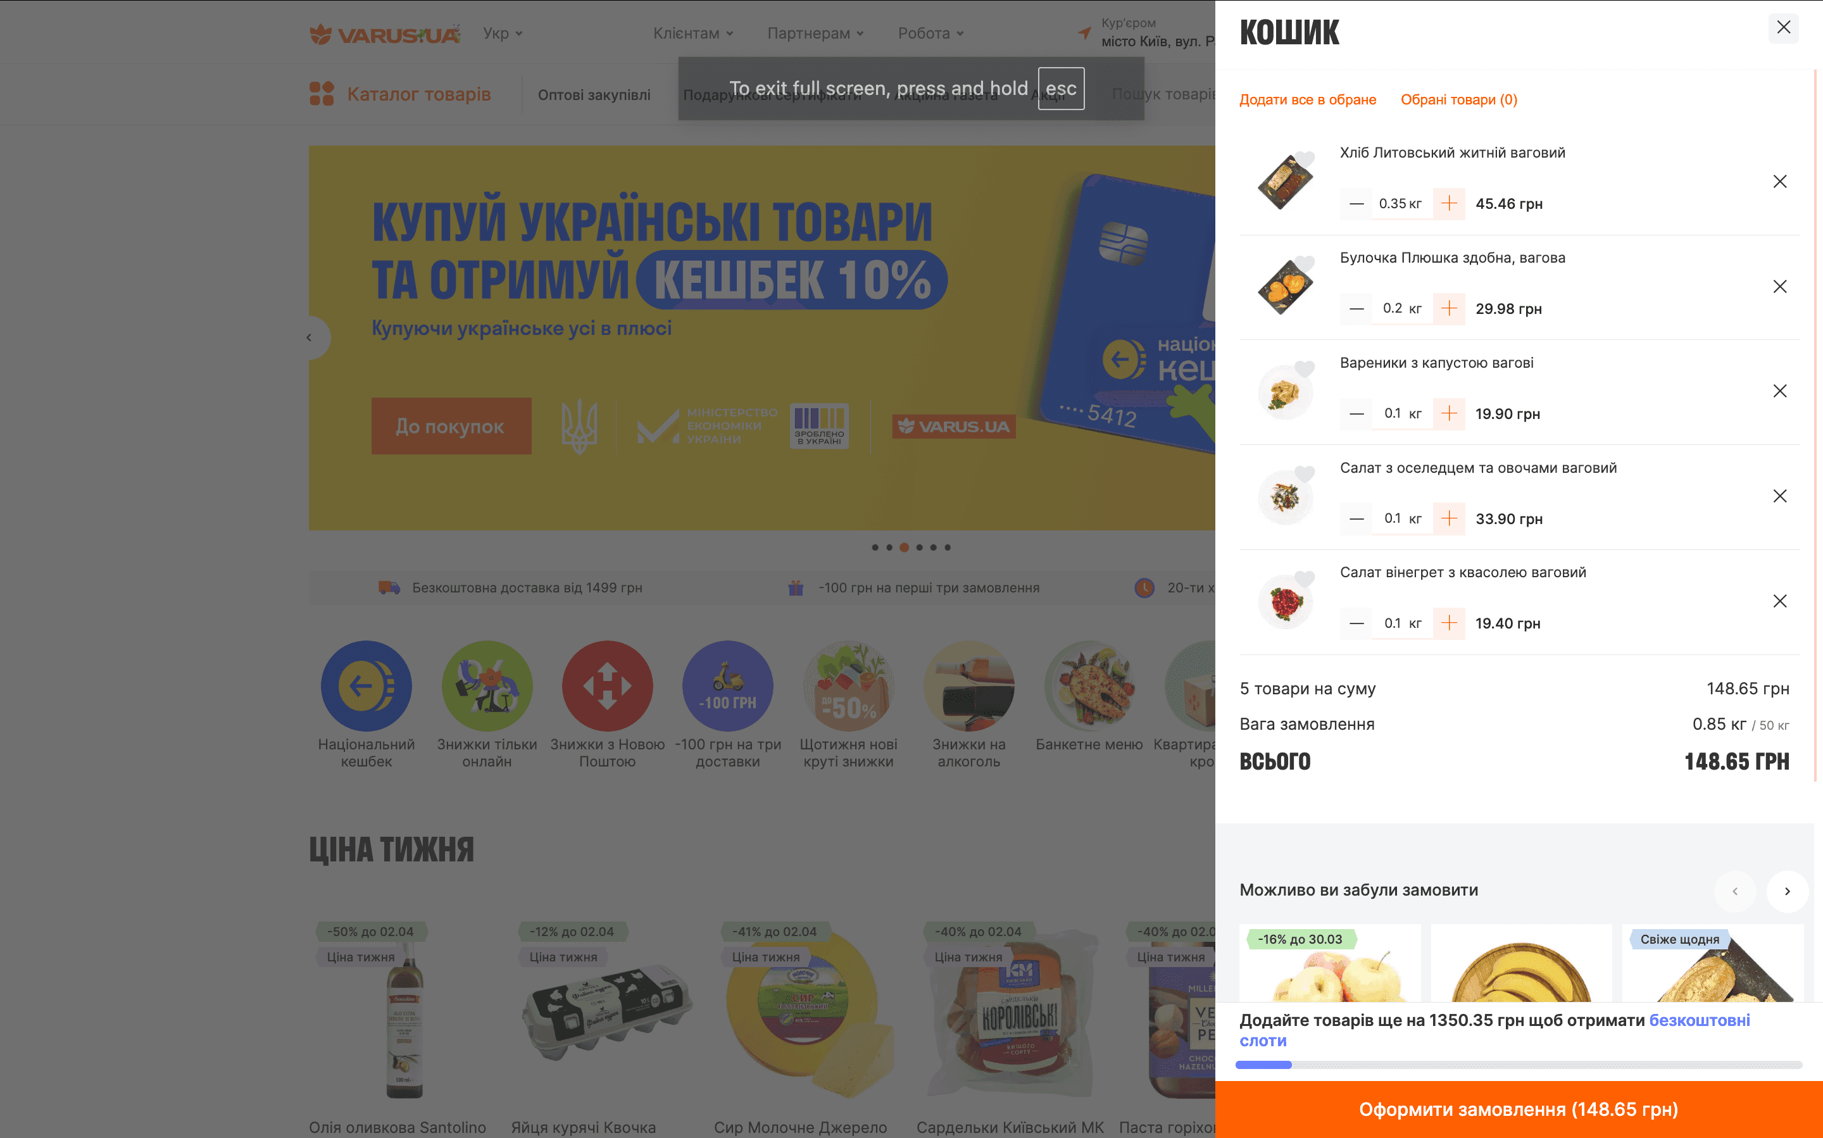Expand the Клієнтам menu

(693, 33)
